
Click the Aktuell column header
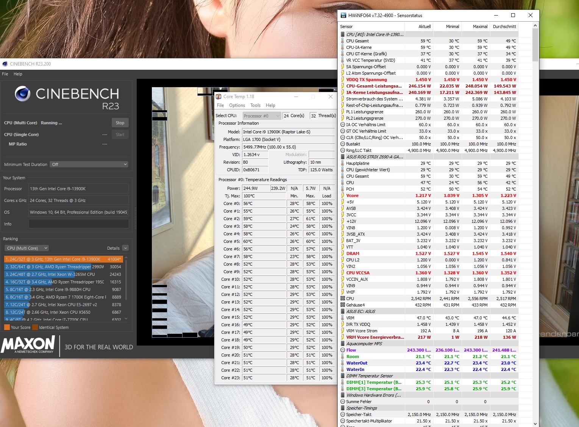[419, 27]
